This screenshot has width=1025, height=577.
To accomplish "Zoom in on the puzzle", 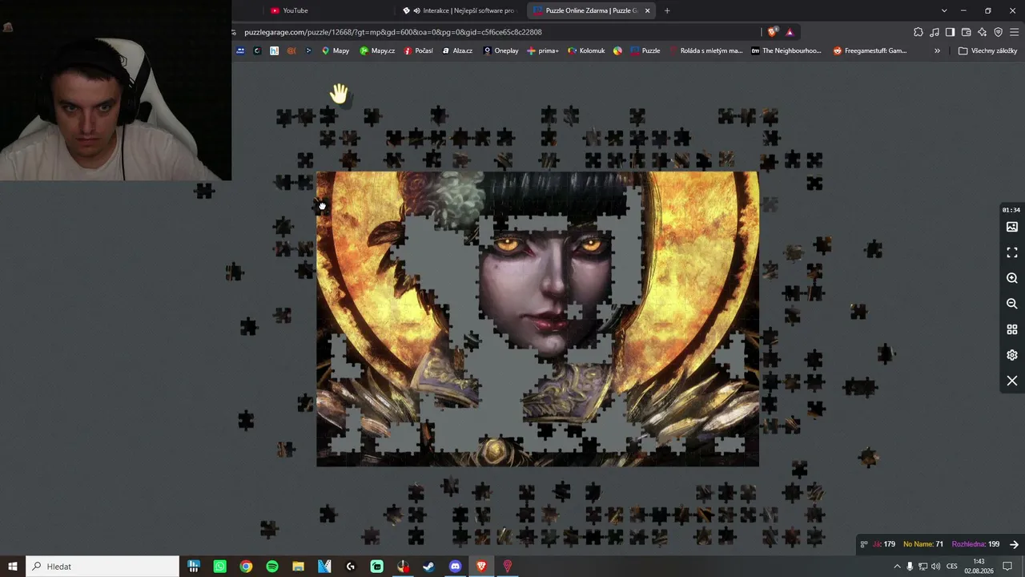I will (x=1012, y=278).
